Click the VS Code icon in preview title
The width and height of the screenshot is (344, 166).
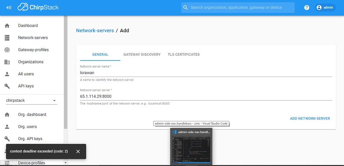point(174,132)
